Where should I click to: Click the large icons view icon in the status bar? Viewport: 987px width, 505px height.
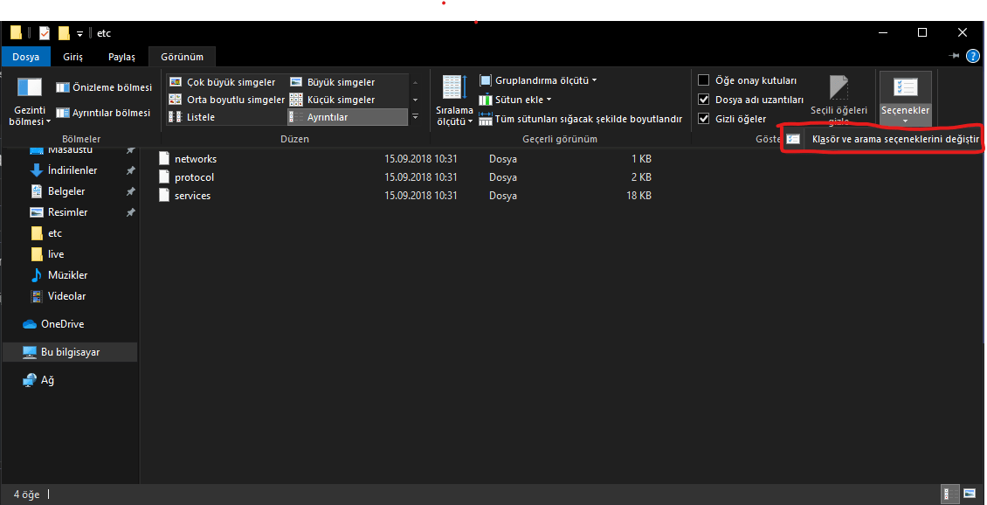(969, 495)
